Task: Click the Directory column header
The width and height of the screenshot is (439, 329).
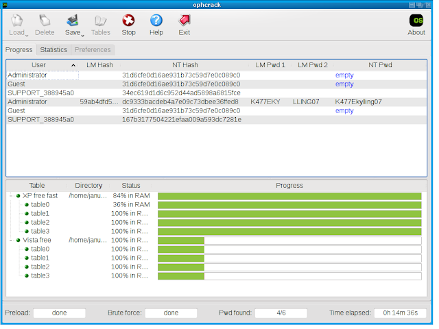Action: coord(88,186)
